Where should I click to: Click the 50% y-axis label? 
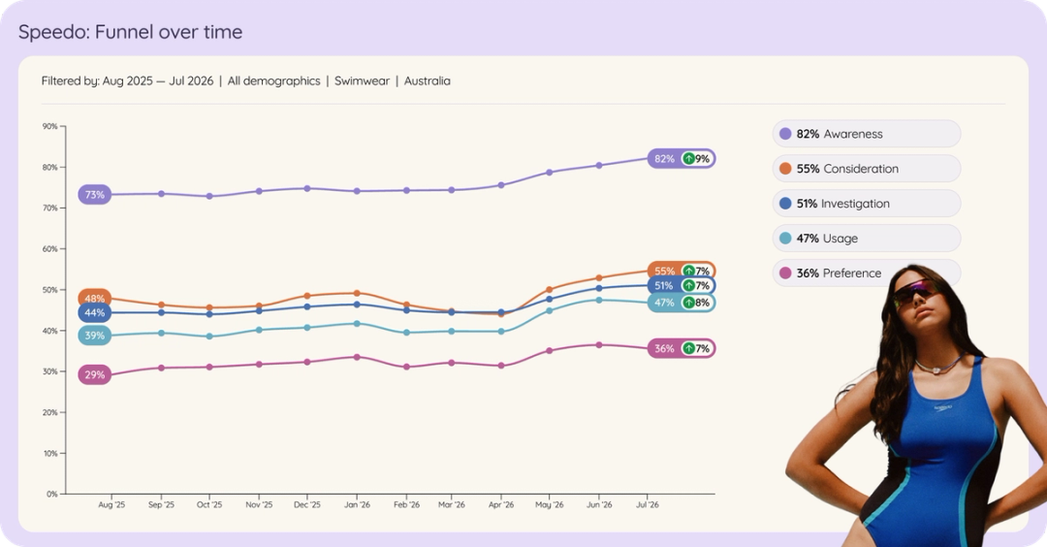point(50,290)
